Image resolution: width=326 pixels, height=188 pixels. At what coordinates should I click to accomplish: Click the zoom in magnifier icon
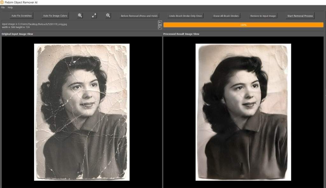click(x=80, y=16)
